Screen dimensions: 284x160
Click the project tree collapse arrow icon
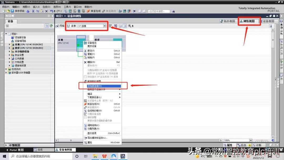click(x=52, y=16)
